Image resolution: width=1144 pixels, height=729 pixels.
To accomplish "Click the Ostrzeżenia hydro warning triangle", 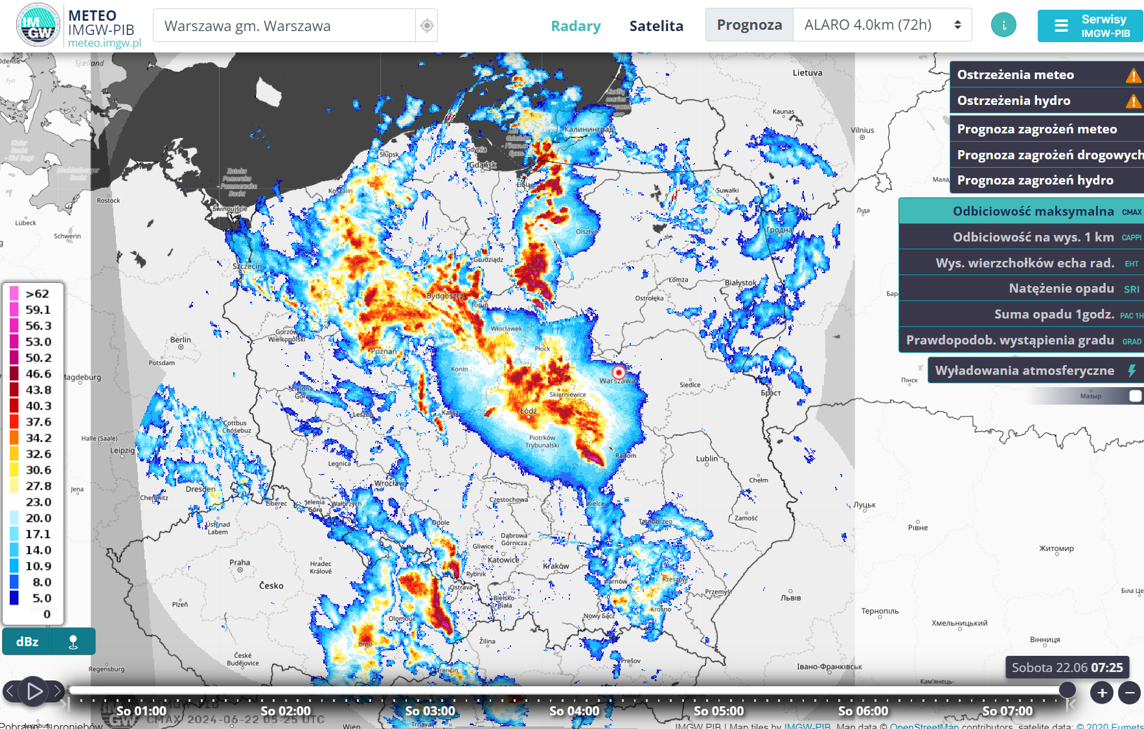I will click(1133, 101).
